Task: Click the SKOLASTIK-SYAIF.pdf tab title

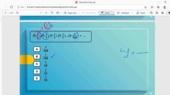Action: [x=87, y=2]
